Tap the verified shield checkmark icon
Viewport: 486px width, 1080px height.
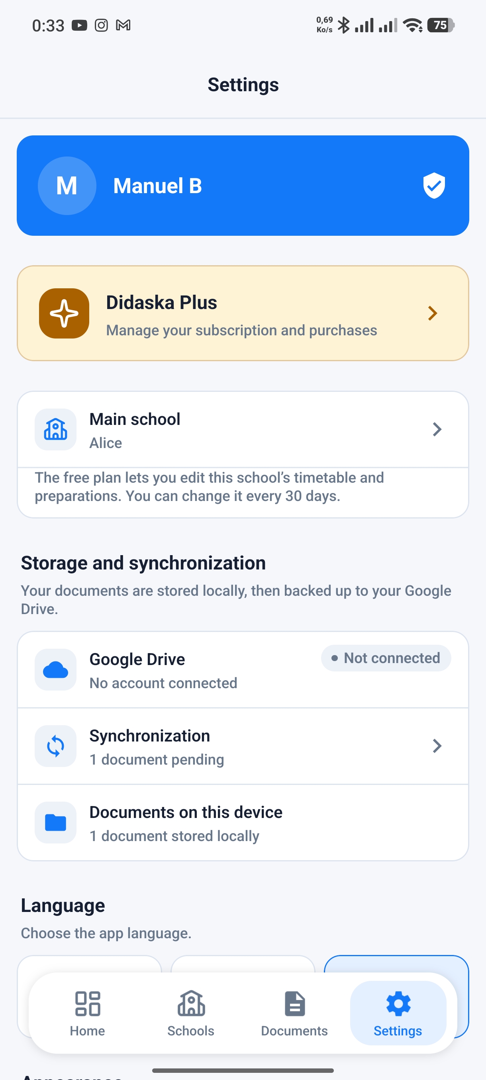(x=433, y=185)
